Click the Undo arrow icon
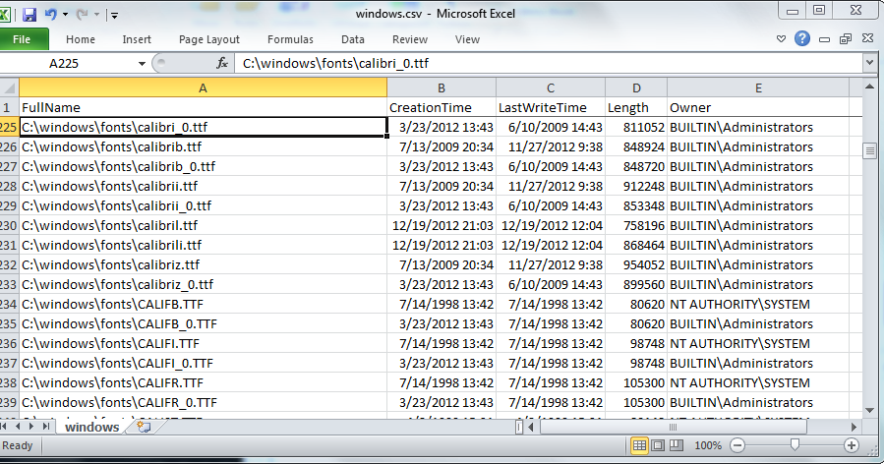The width and height of the screenshot is (884, 464). click(51, 14)
